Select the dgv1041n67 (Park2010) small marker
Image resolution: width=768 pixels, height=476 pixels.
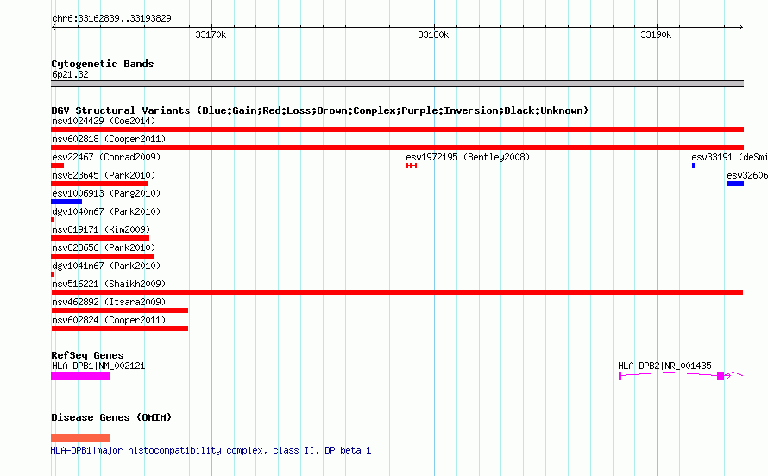click(52, 274)
